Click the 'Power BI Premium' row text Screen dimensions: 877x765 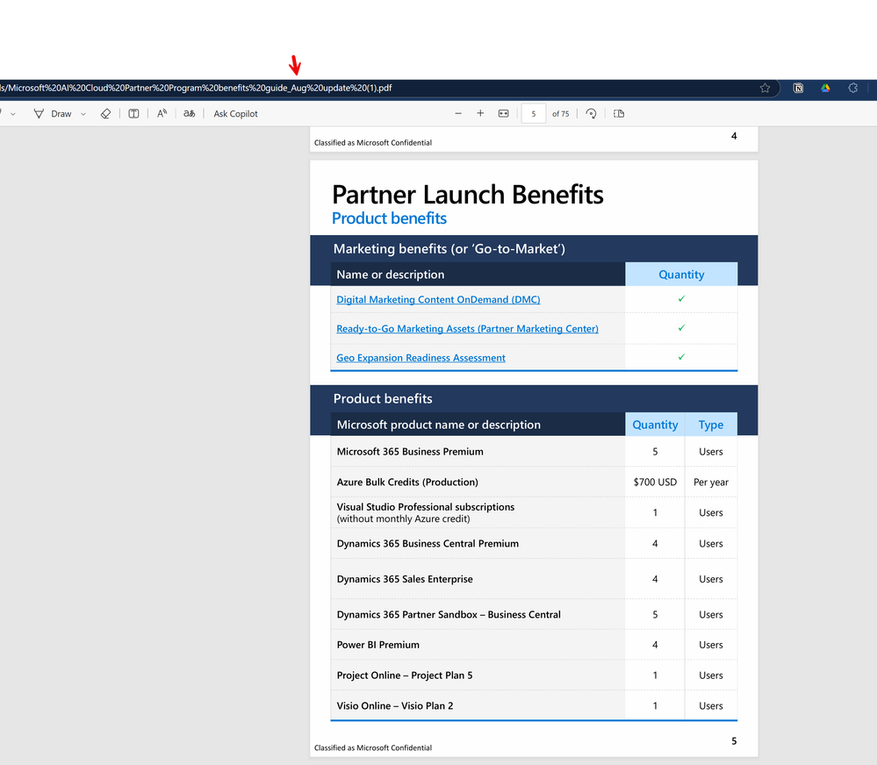(378, 645)
